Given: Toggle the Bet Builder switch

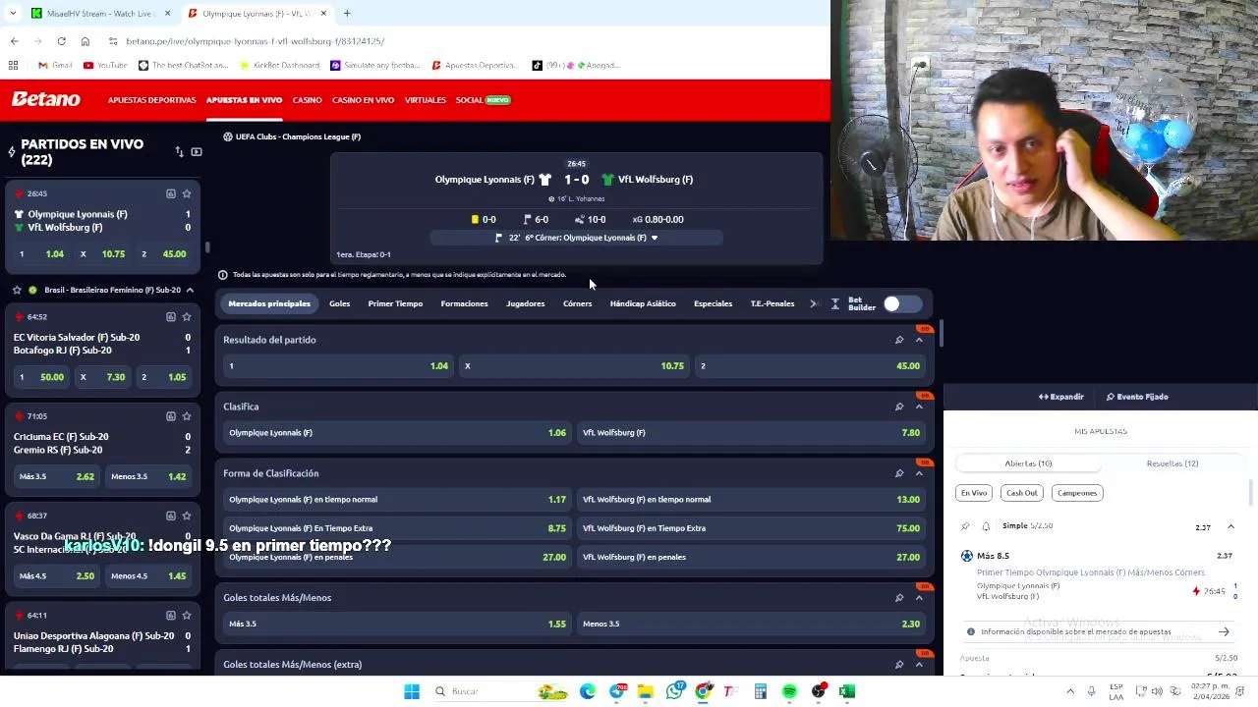Looking at the screenshot, I should pos(901,304).
